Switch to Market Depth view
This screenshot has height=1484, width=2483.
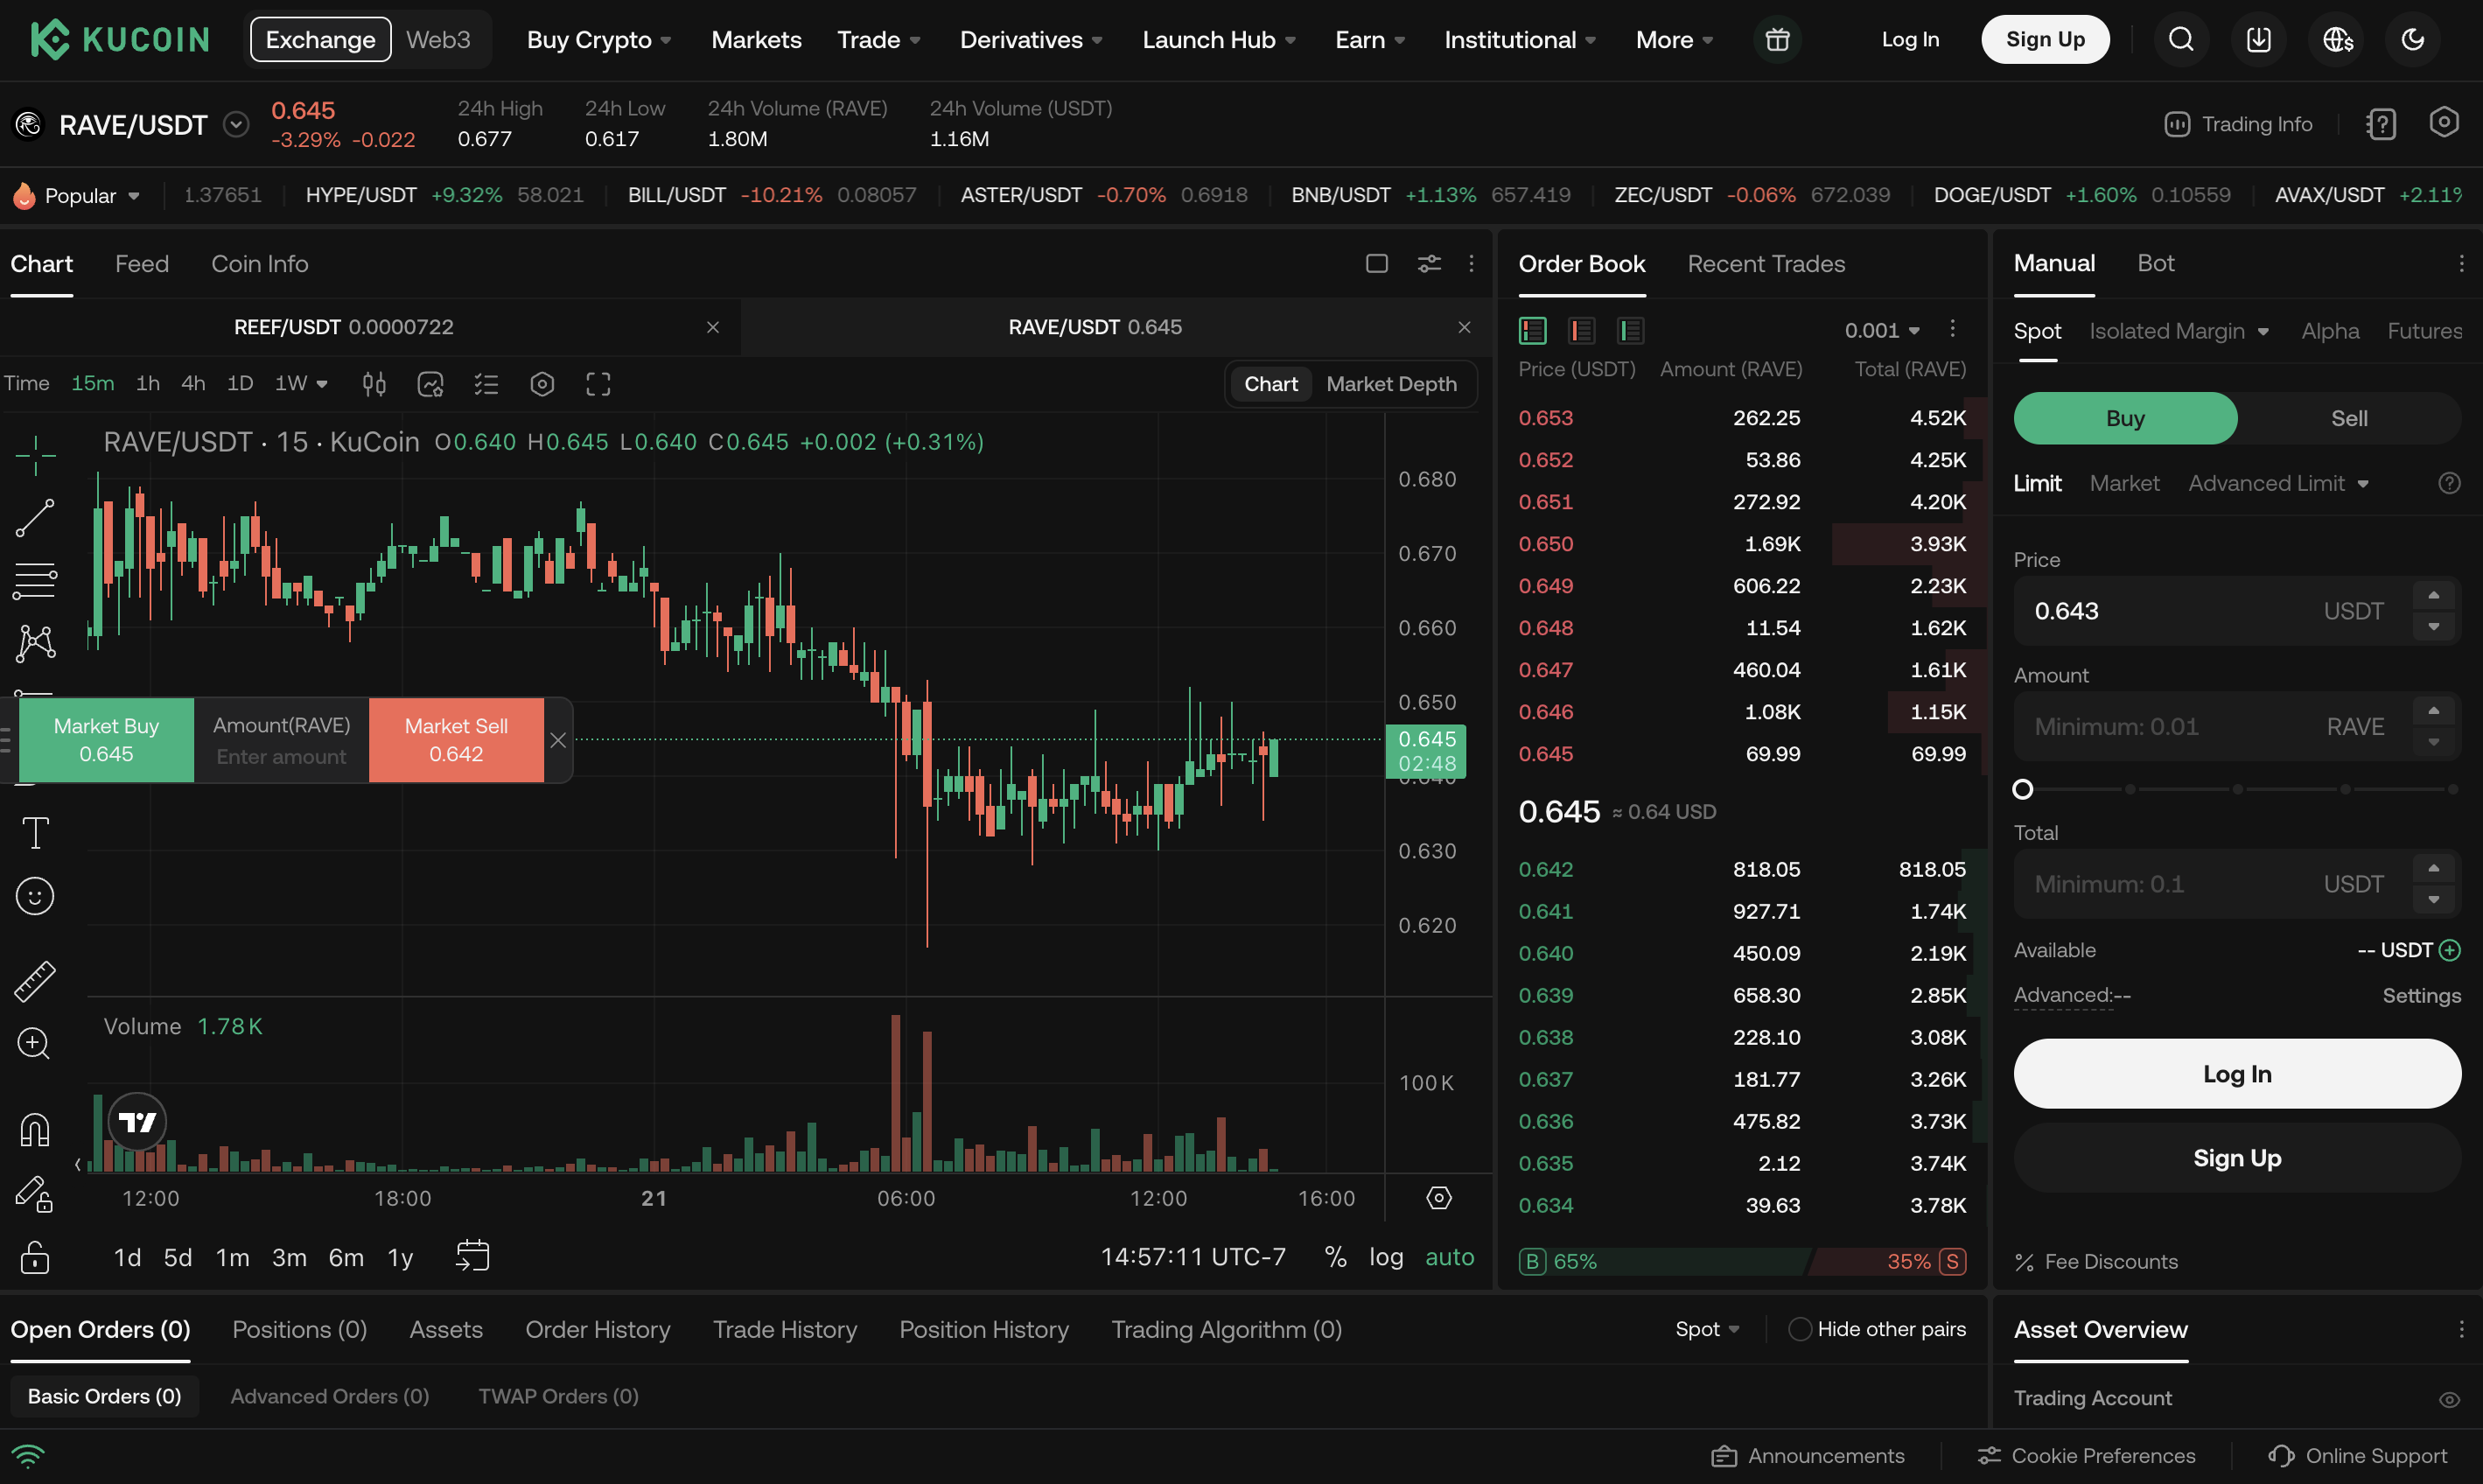click(1391, 384)
